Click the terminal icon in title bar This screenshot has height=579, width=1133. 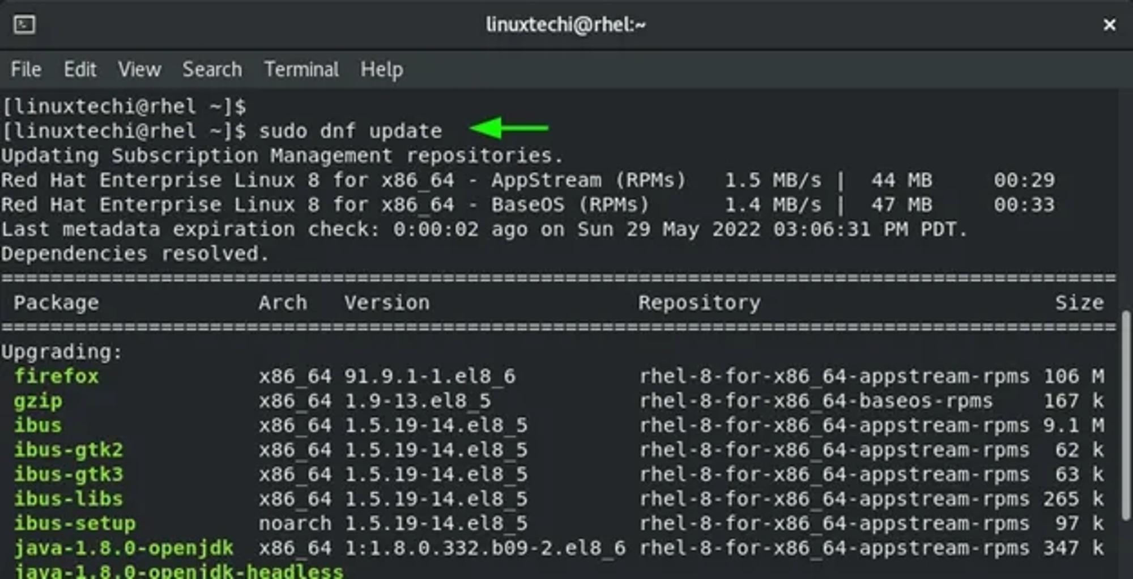coord(24,25)
